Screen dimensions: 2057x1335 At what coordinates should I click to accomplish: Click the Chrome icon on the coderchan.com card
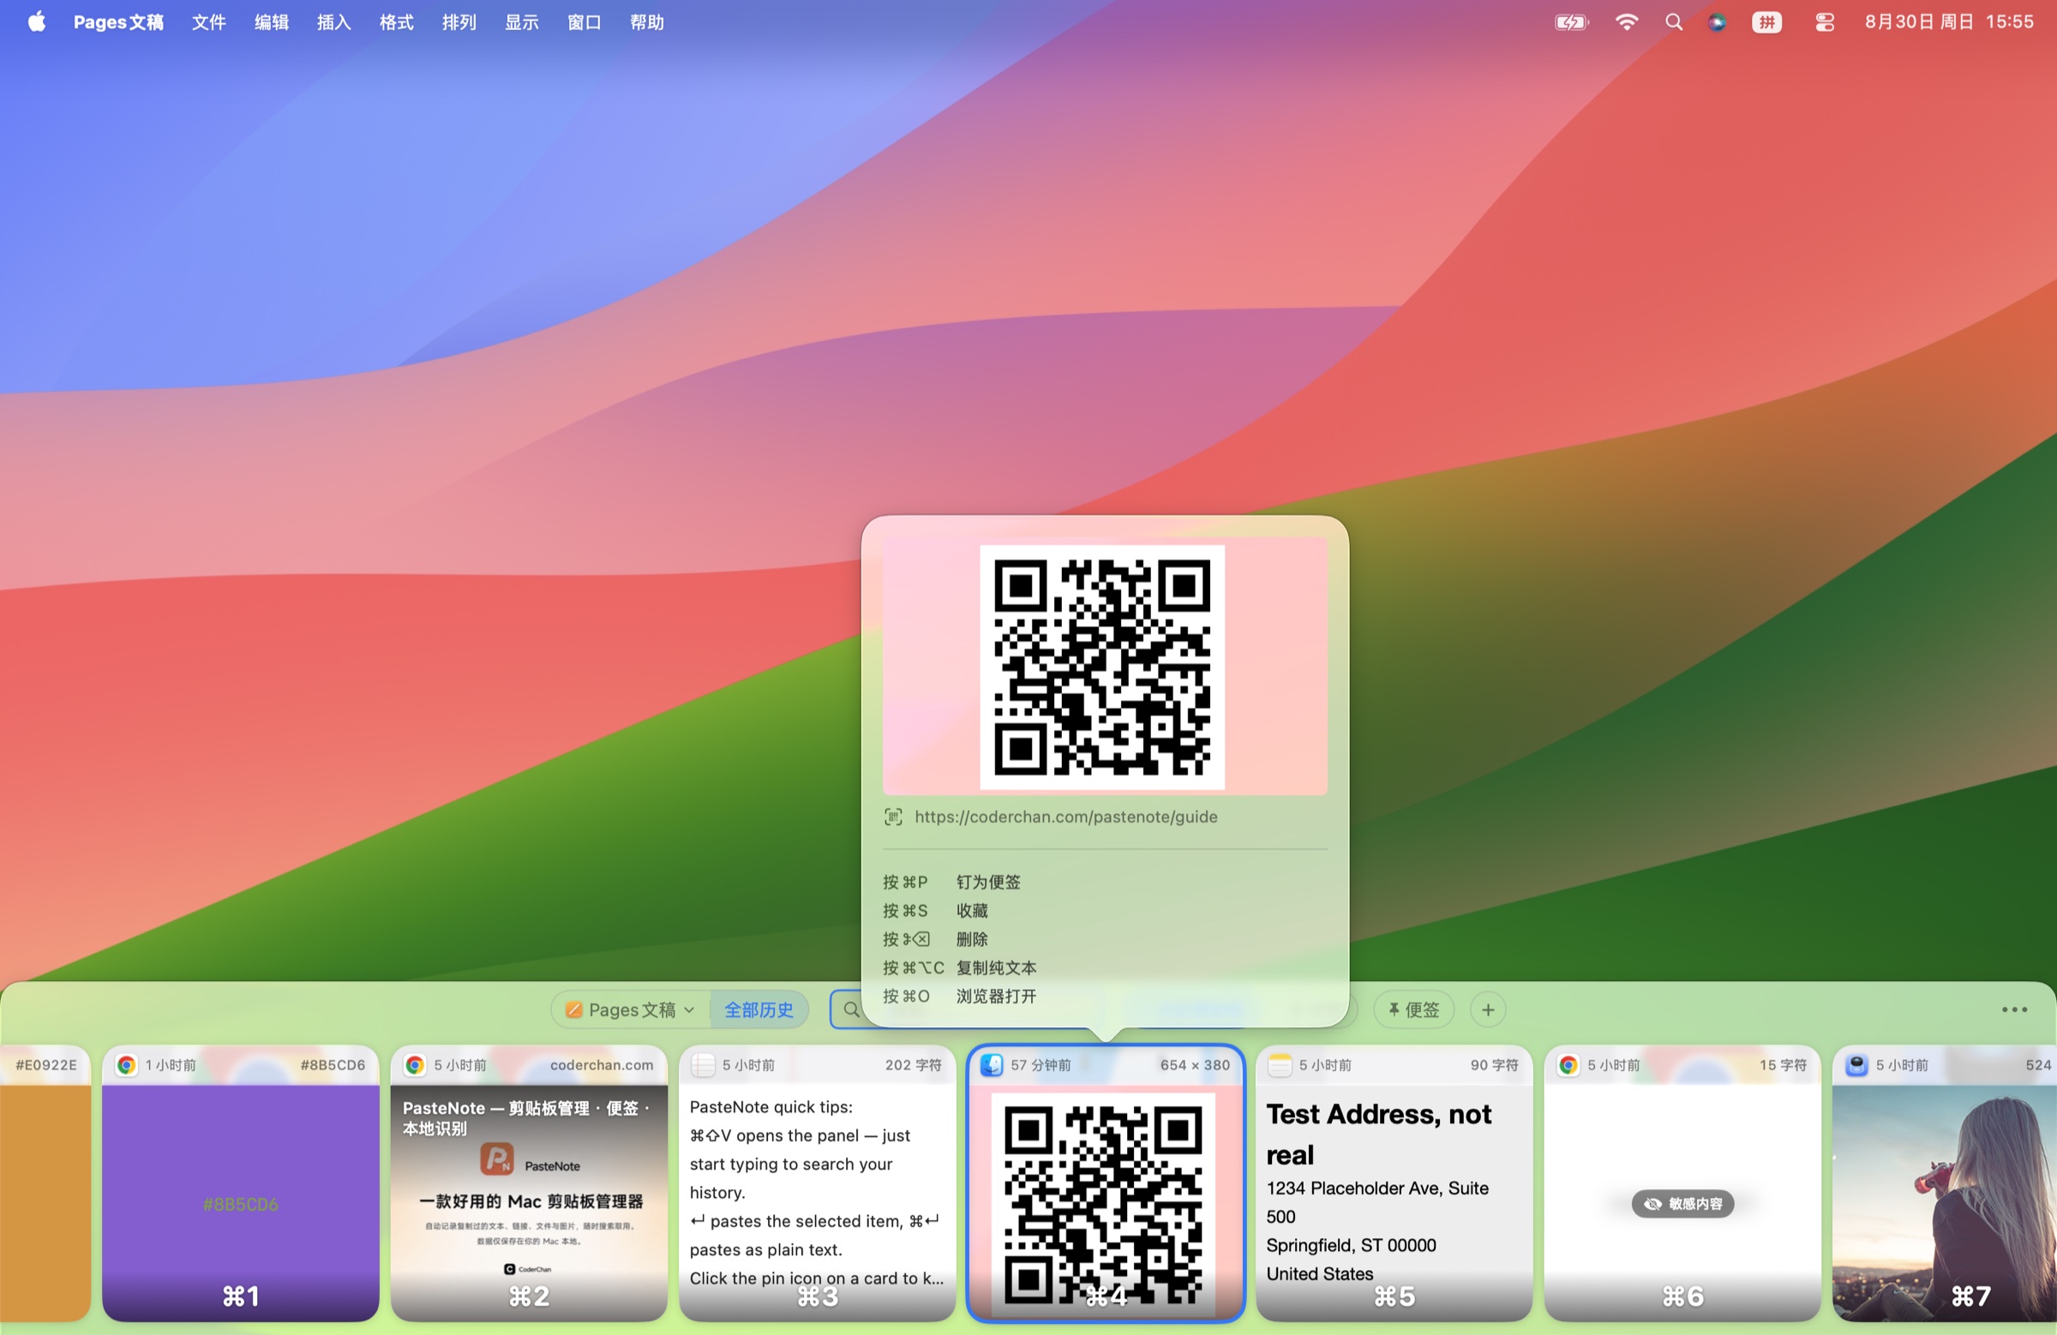(x=416, y=1065)
